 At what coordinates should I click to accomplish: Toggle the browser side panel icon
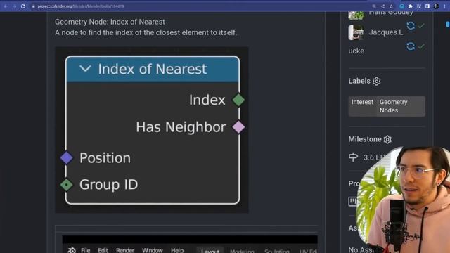[427, 6]
